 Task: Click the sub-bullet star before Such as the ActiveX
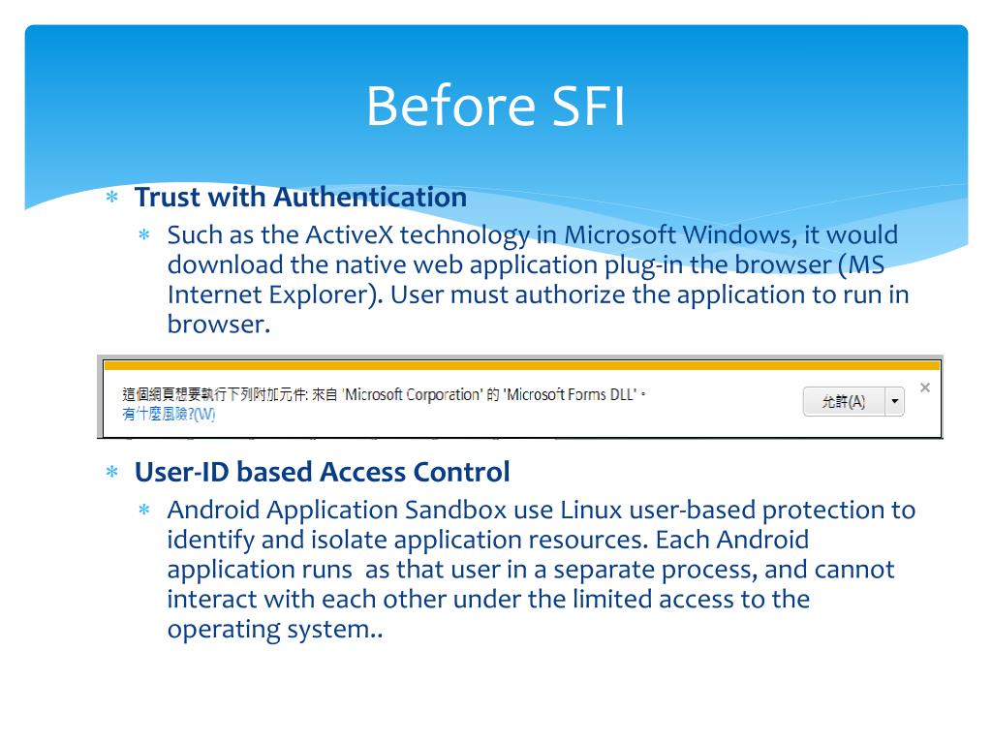point(144,235)
